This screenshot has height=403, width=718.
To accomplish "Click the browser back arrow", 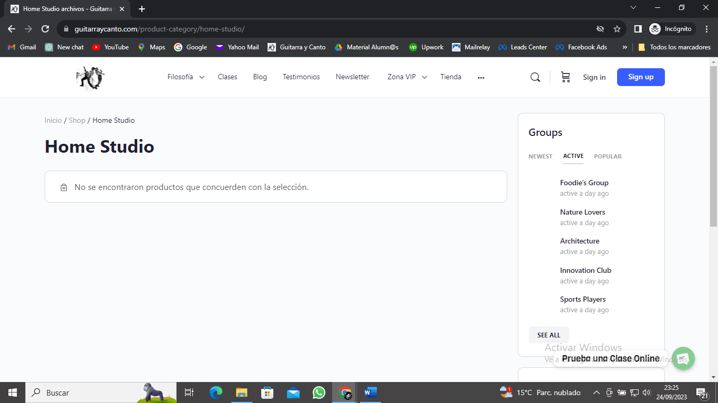I will click(12, 29).
